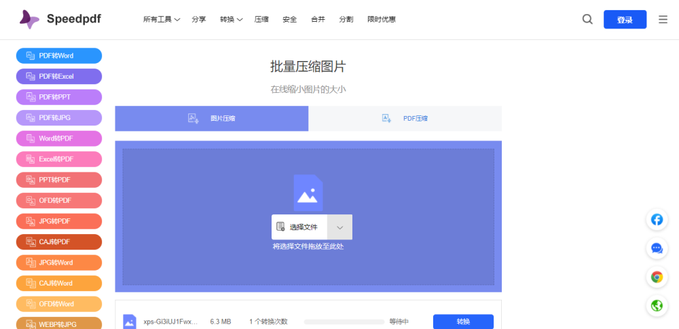This screenshot has height=329, width=679.
Task: Open the search magnifier icon
Action: 587,20
